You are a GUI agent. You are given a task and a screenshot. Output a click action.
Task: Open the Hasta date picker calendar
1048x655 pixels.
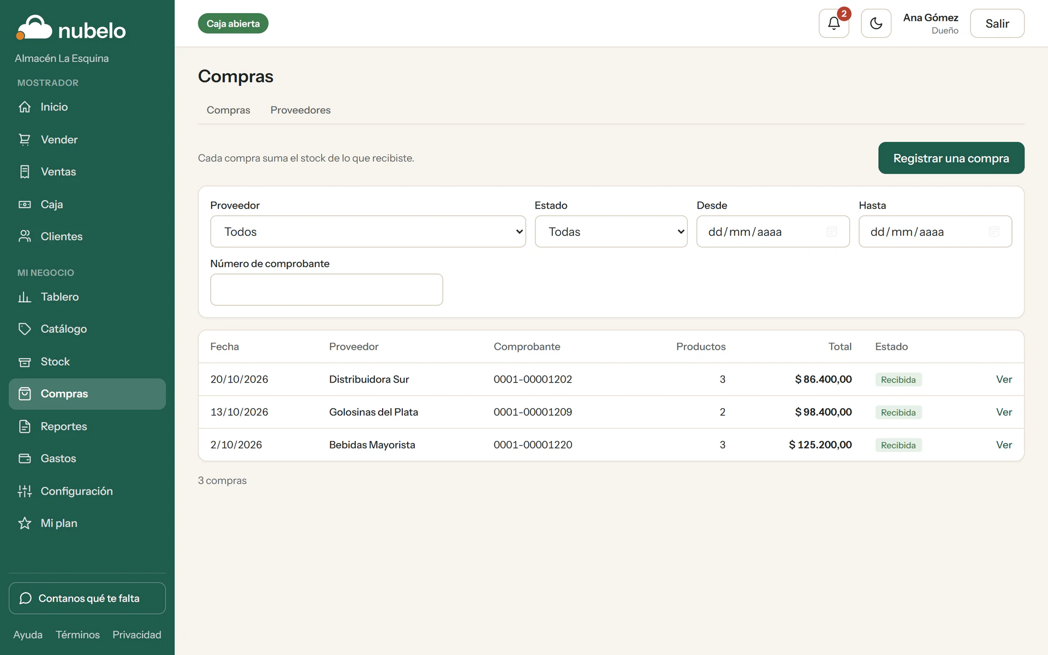(x=994, y=231)
